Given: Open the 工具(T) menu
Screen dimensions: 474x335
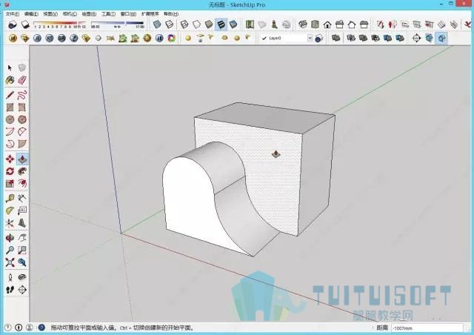Looking at the screenshot, I should pos(108,14).
